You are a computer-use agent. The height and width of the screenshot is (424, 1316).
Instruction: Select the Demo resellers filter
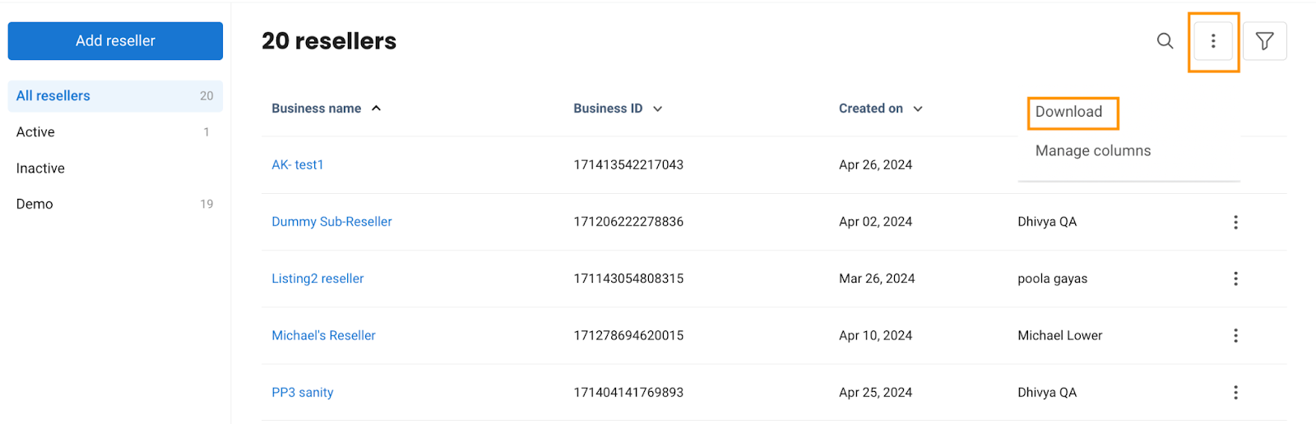tap(115, 204)
